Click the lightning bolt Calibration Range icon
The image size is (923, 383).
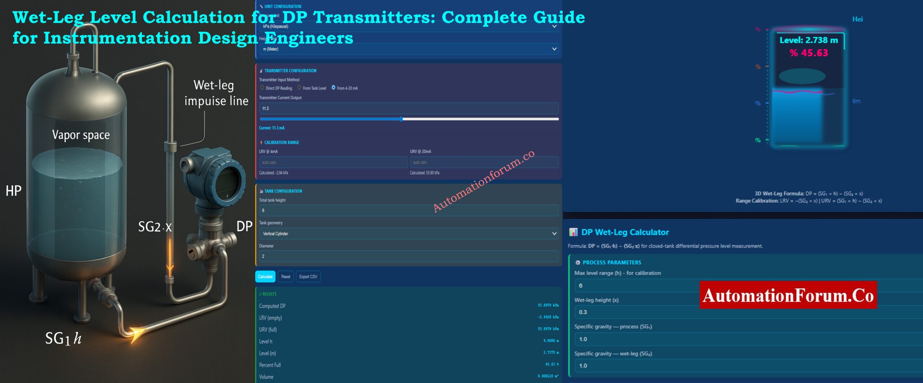(260, 142)
